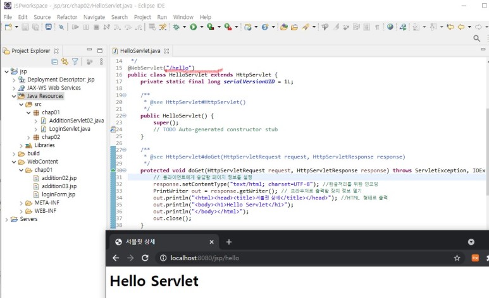This screenshot has width=489, height=298.
Task: Click the Run External Tools icon
Action: (x=228, y=27)
